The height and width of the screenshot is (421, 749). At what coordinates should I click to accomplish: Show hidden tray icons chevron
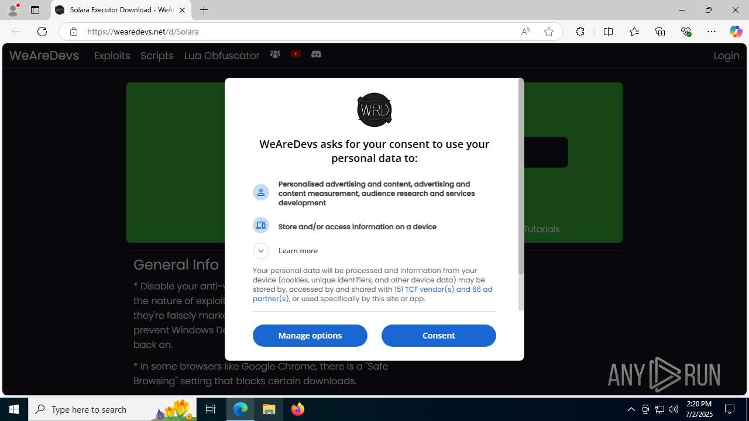(x=631, y=409)
